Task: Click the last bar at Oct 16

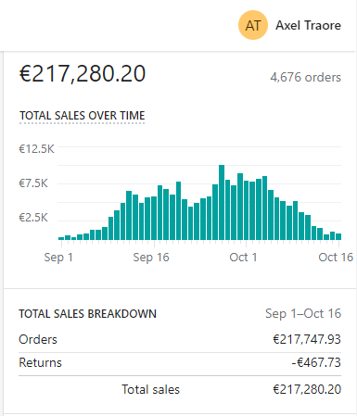Action: coord(338,236)
